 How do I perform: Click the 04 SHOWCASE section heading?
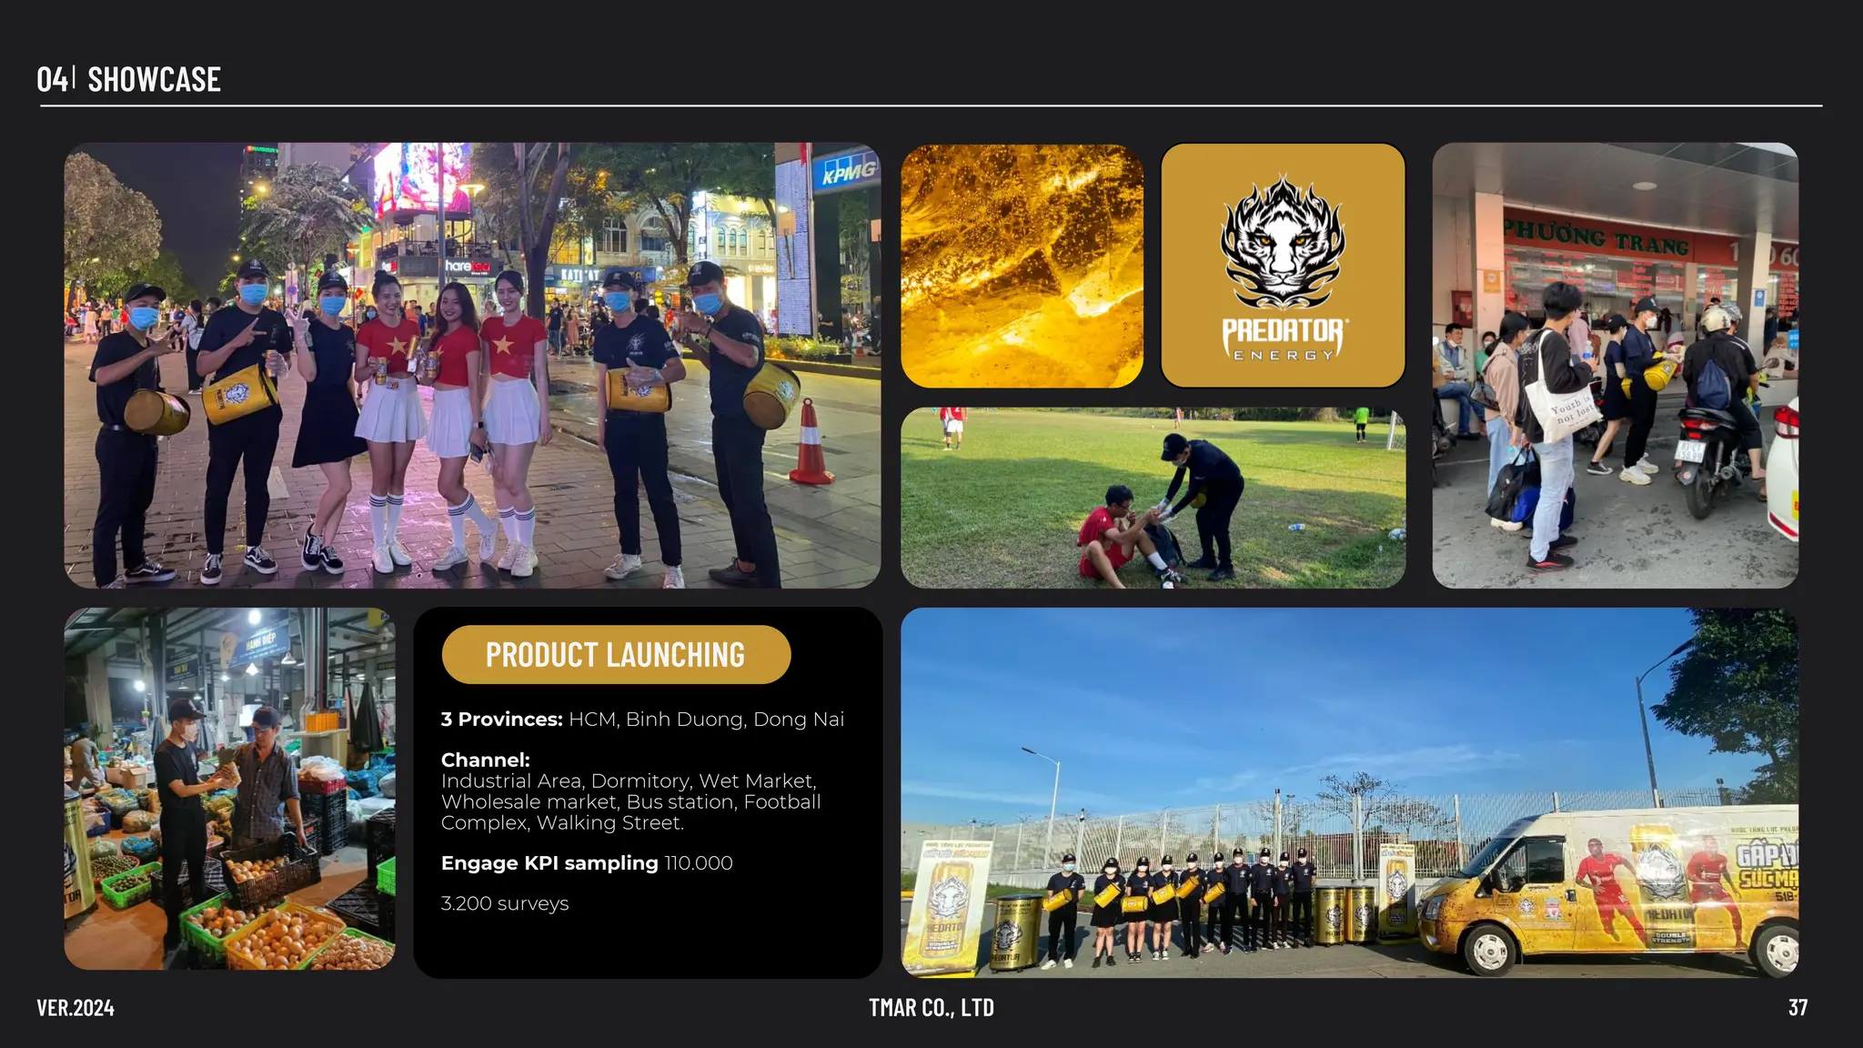click(x=128, y=79)
